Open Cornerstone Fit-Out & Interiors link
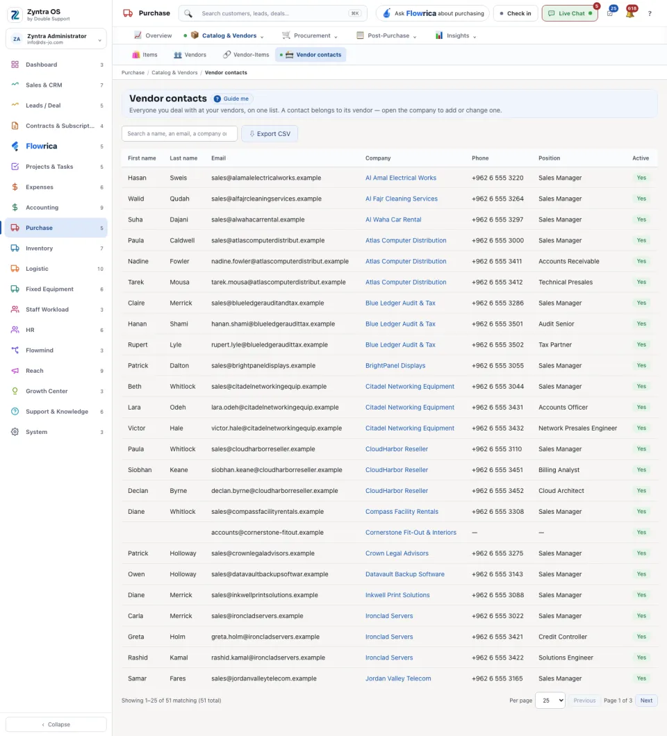Viewport: 667px width, 736px height. [411, 533]
